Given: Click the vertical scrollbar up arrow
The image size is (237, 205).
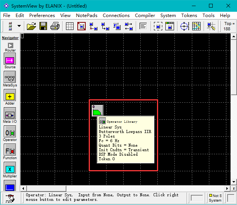Looking at the screenshot, I should point(234,36).
